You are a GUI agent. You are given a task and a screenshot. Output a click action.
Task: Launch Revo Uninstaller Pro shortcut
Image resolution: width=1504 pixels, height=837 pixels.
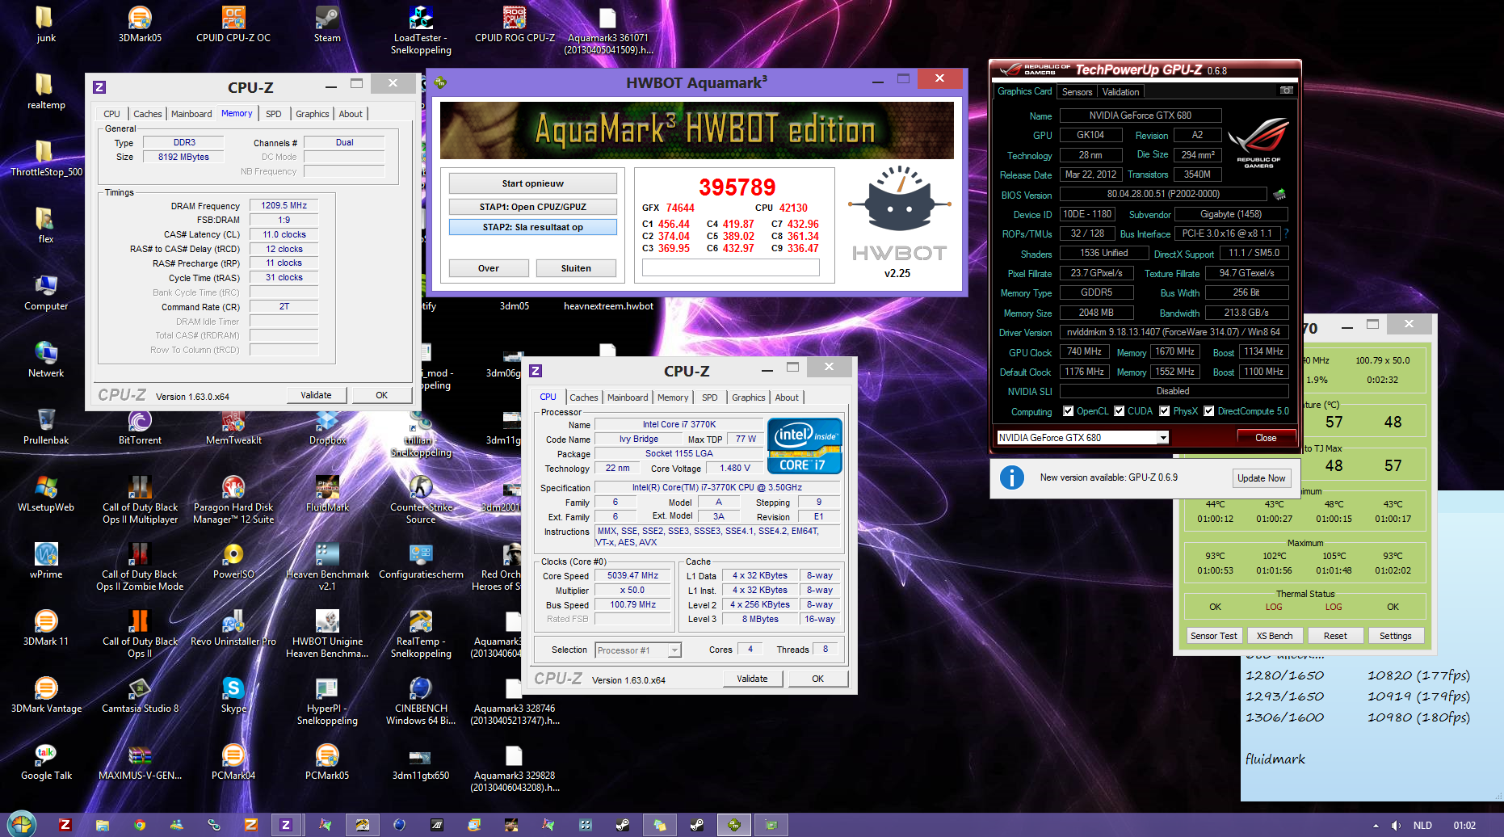[233, 628]
